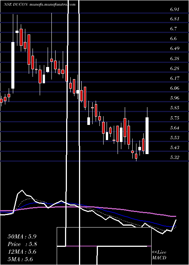Image resolution: width=189 pixels, height=265 pixels.
Task: Click the 6.91 price axis label
Action: point(175,9)
